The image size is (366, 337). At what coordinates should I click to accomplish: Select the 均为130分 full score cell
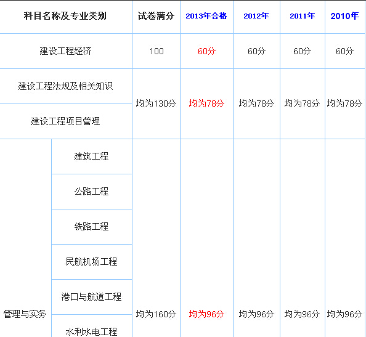point(156,104)
